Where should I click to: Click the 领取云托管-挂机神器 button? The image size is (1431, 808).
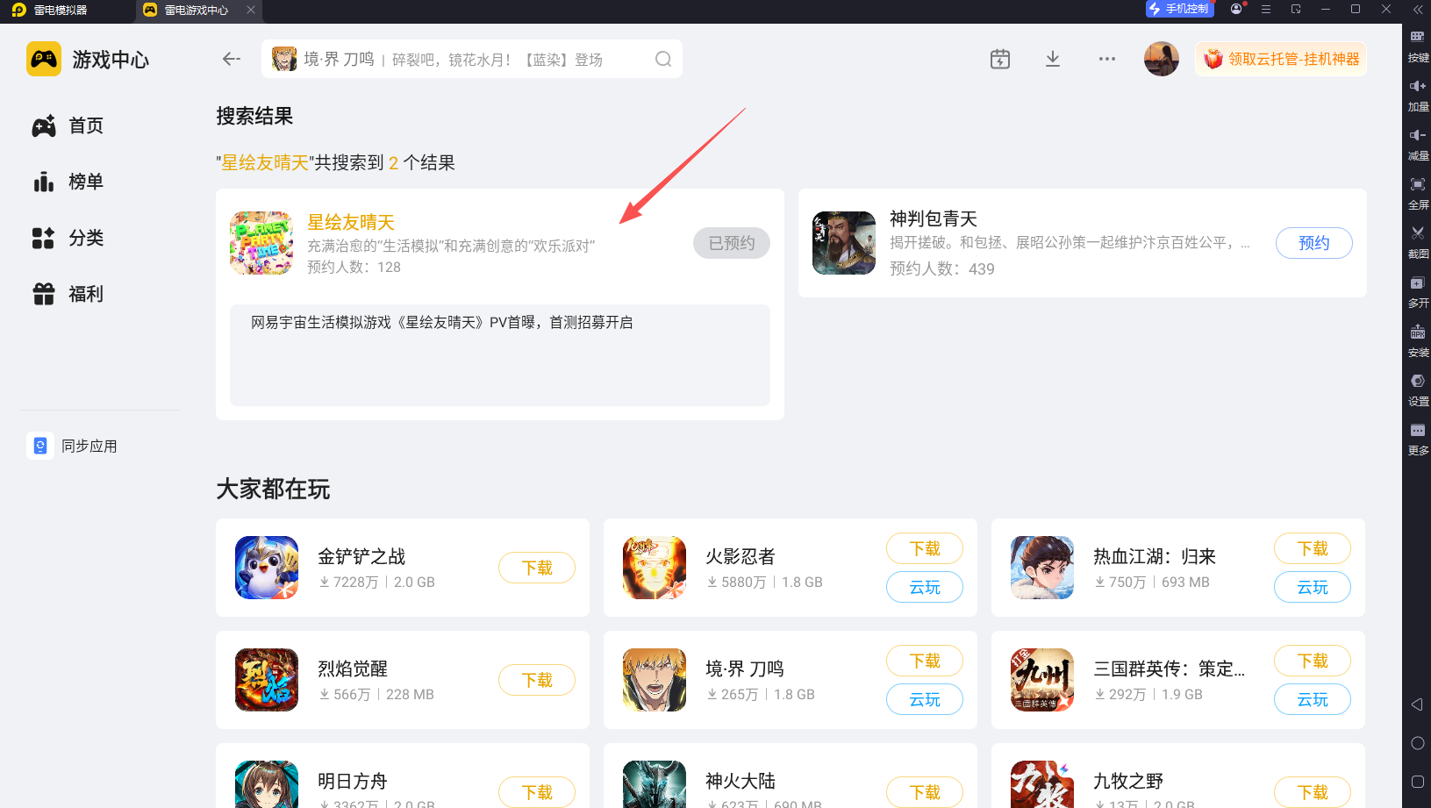(1281, 59)
